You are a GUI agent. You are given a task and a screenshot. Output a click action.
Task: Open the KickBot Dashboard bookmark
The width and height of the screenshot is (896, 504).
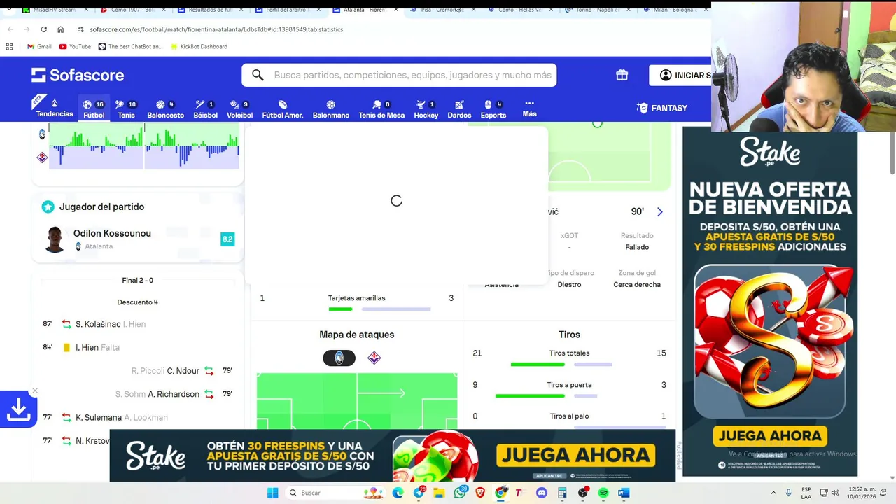[198, 46]
